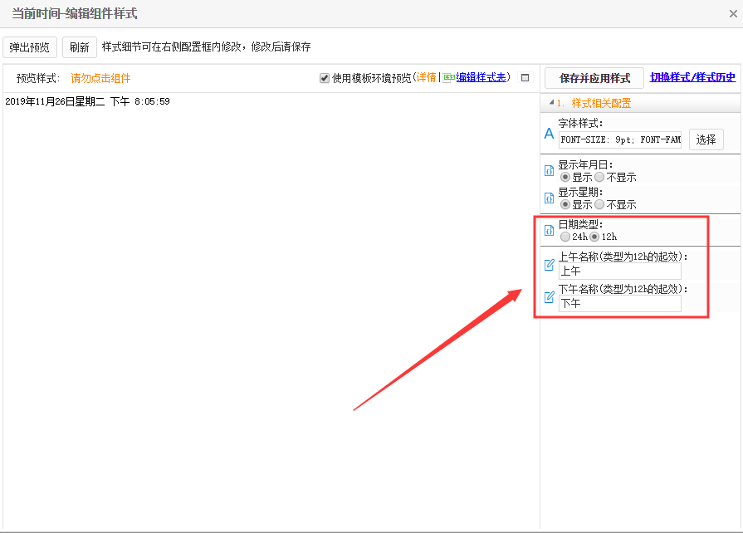Click the 刷新 button

point(80,47)
